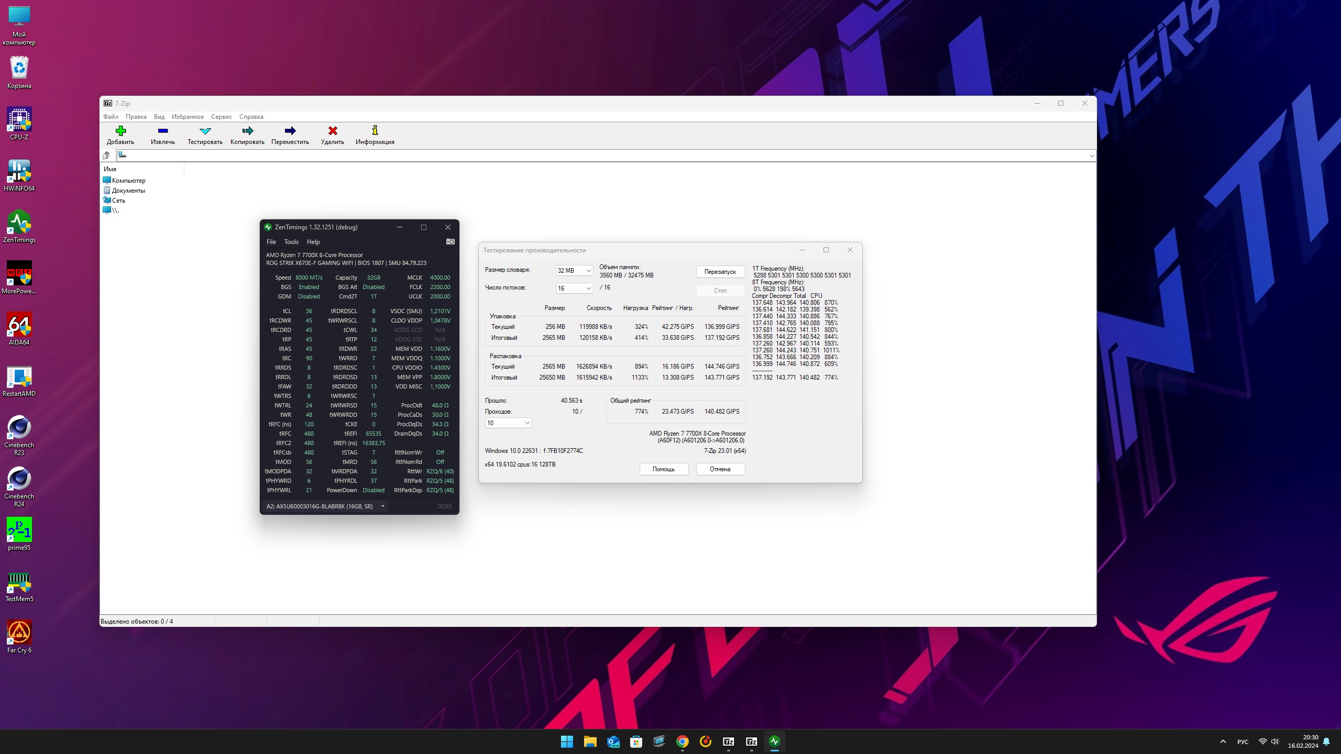Click the Тестировать (Test) toolbar icon
1341x754 pixels.
pyautogui.click(x=205, y=131)
